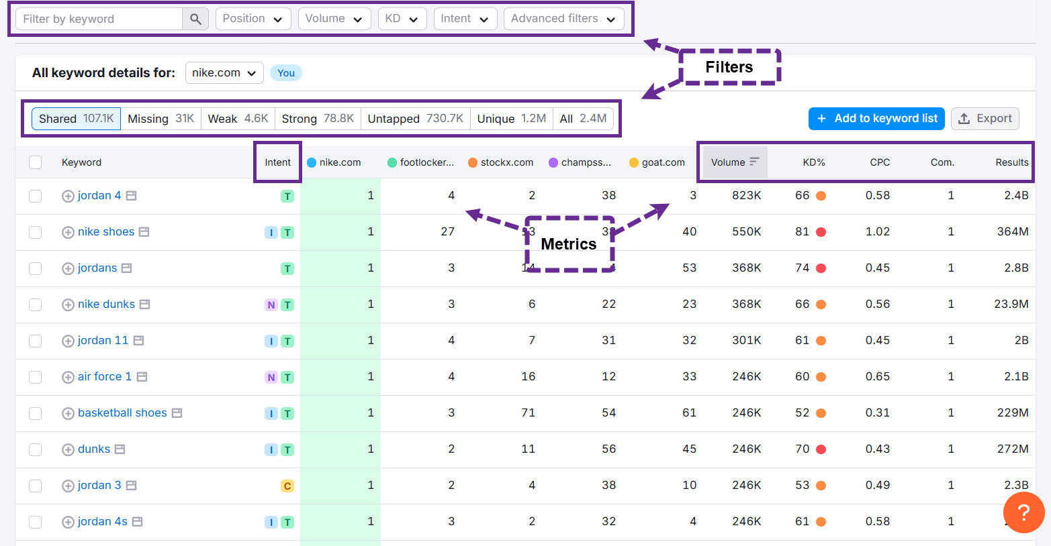
Task: Click the blue nike.com color dot
Action: (x=312, y=162)
